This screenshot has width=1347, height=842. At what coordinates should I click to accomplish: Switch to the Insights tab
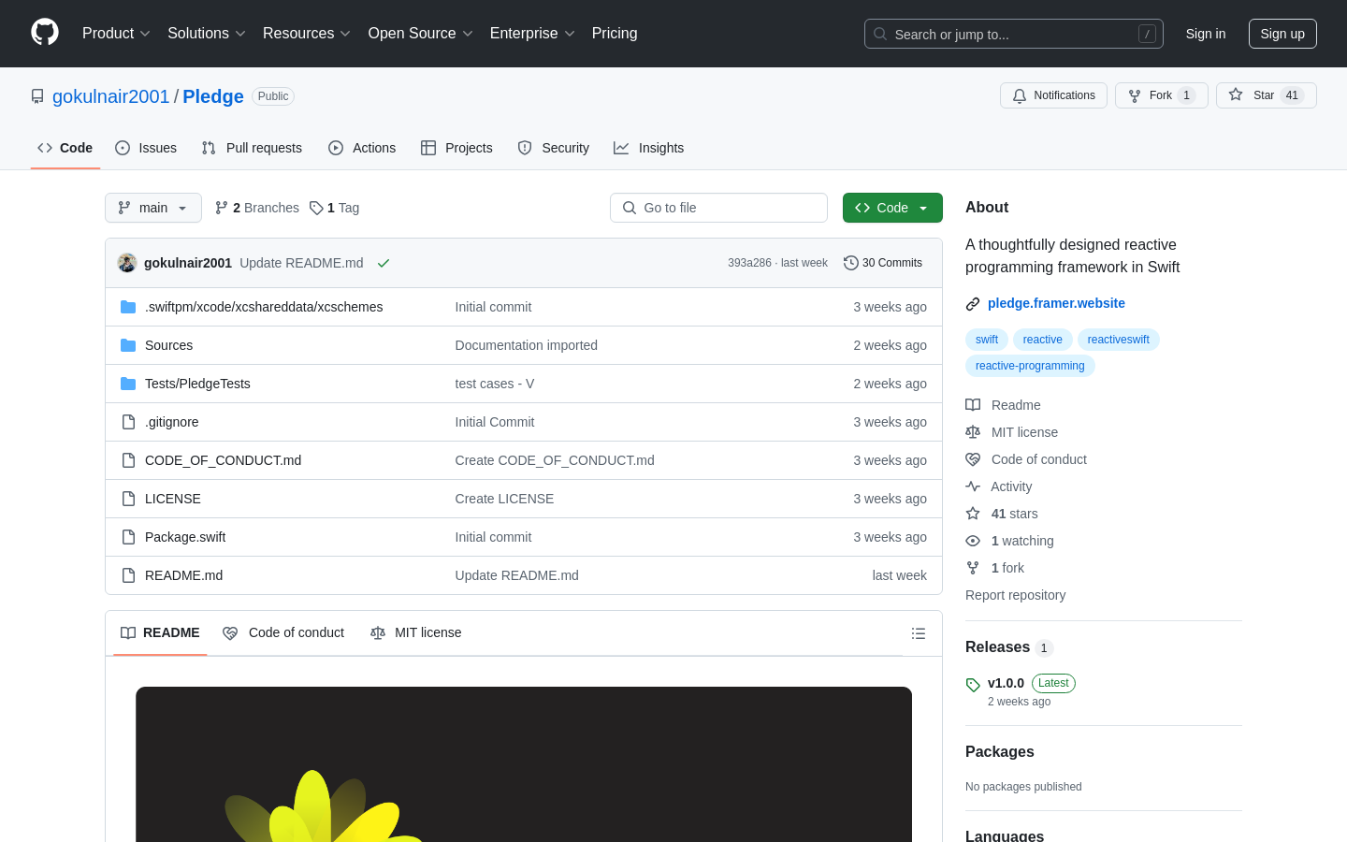point(649,148)
